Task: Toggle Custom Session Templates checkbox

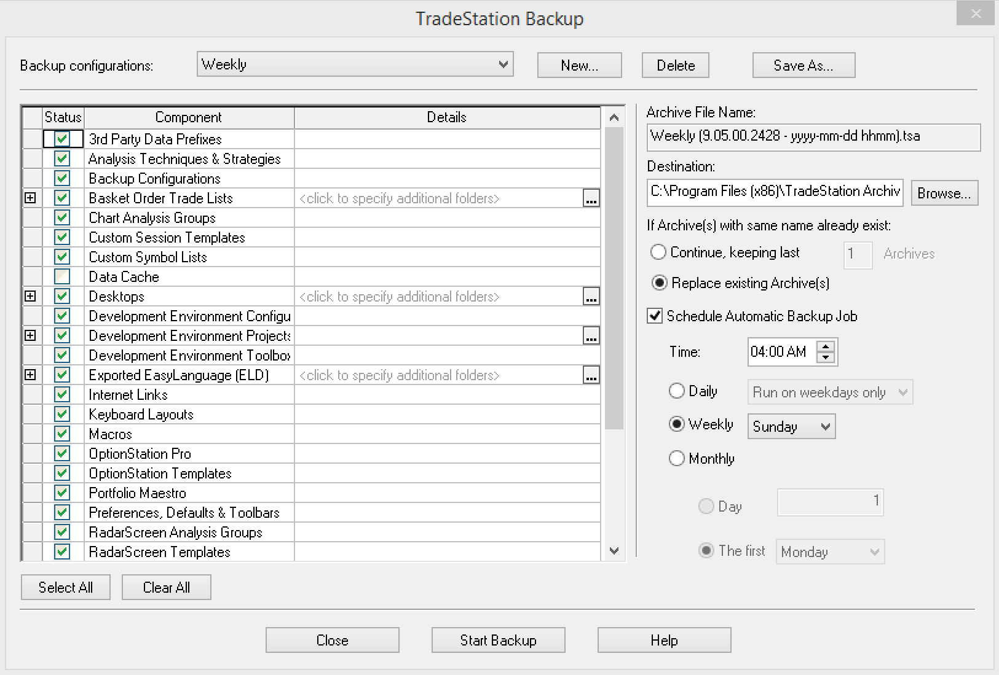Action: [62, 237]
